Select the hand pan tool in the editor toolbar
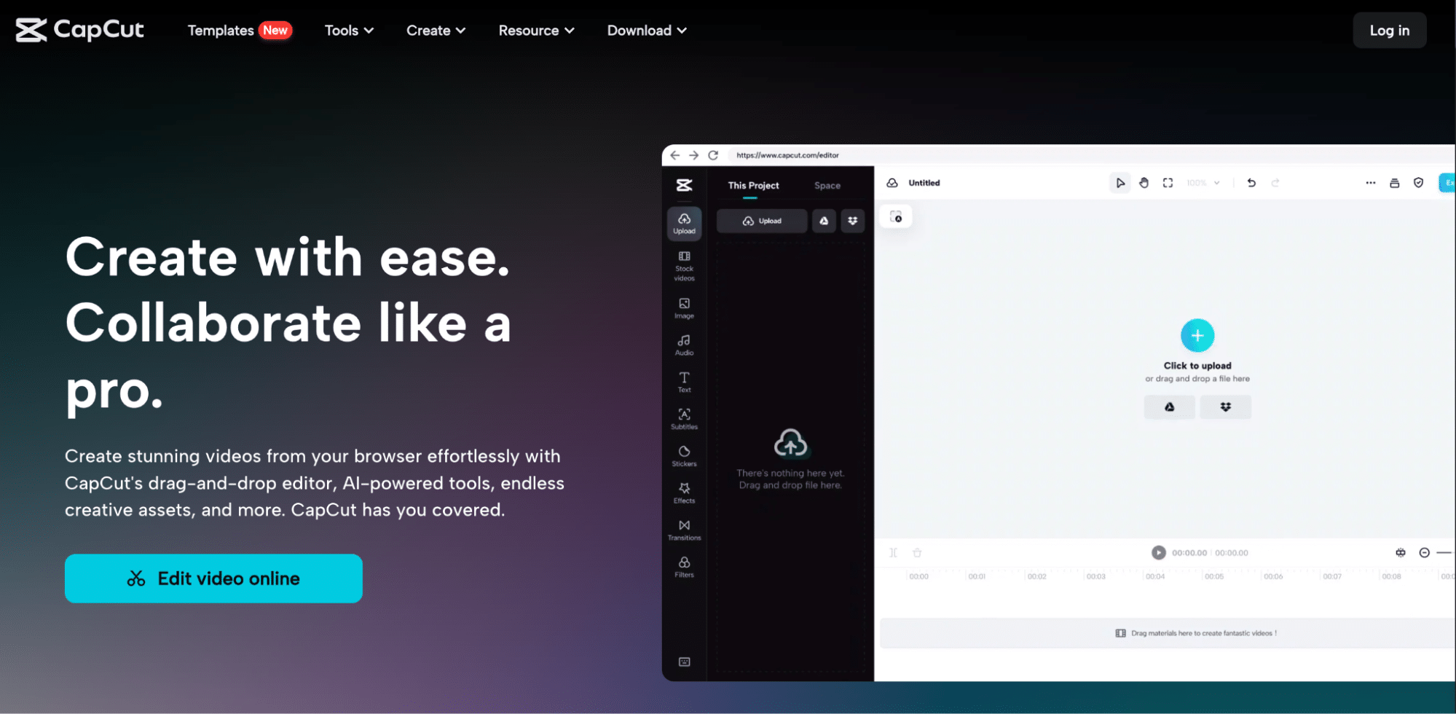1456x714 pixels. pyautogui.click(x=1144, y=183)
